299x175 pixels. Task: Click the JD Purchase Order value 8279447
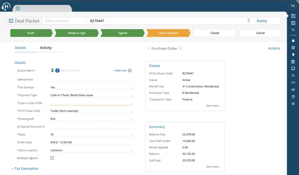click(188, 73)
